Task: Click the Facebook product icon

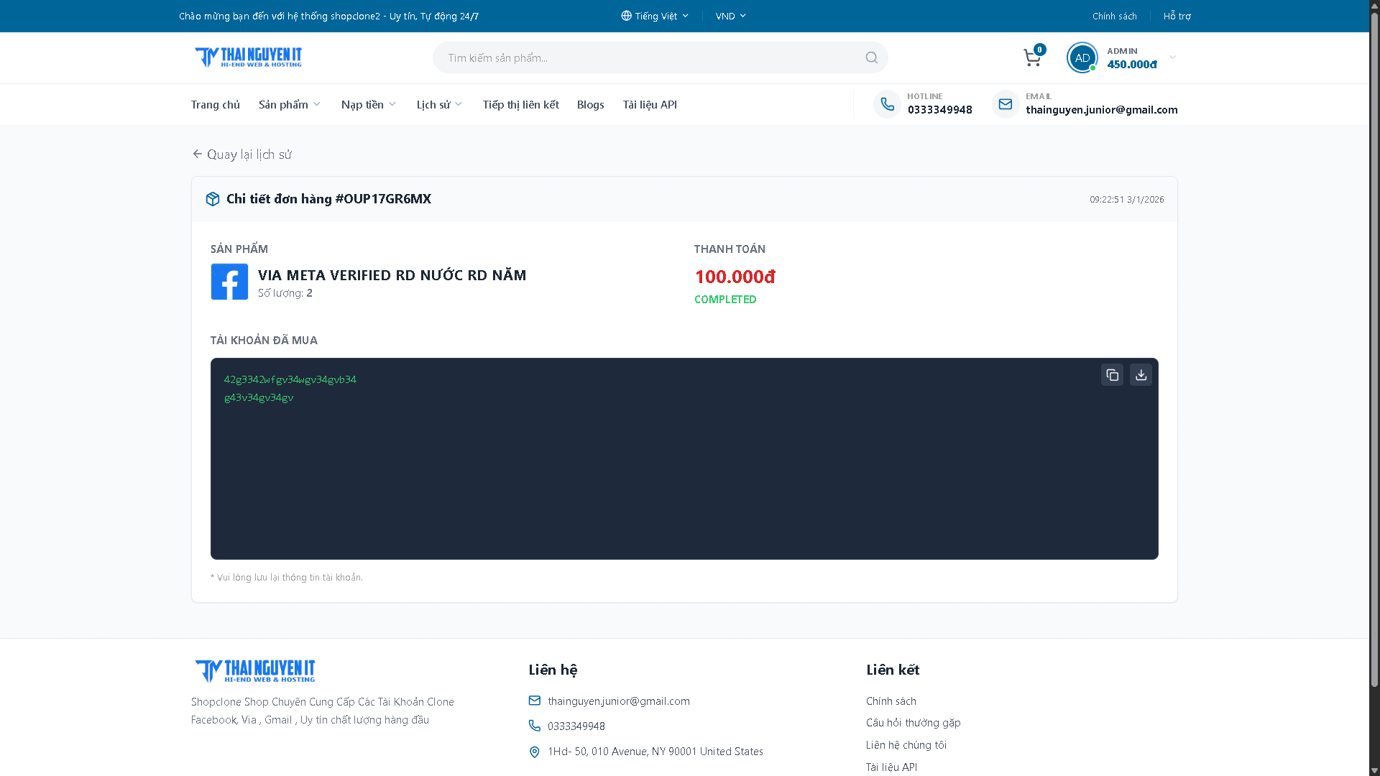Action: pyautogui.click(x=229, y=282)
